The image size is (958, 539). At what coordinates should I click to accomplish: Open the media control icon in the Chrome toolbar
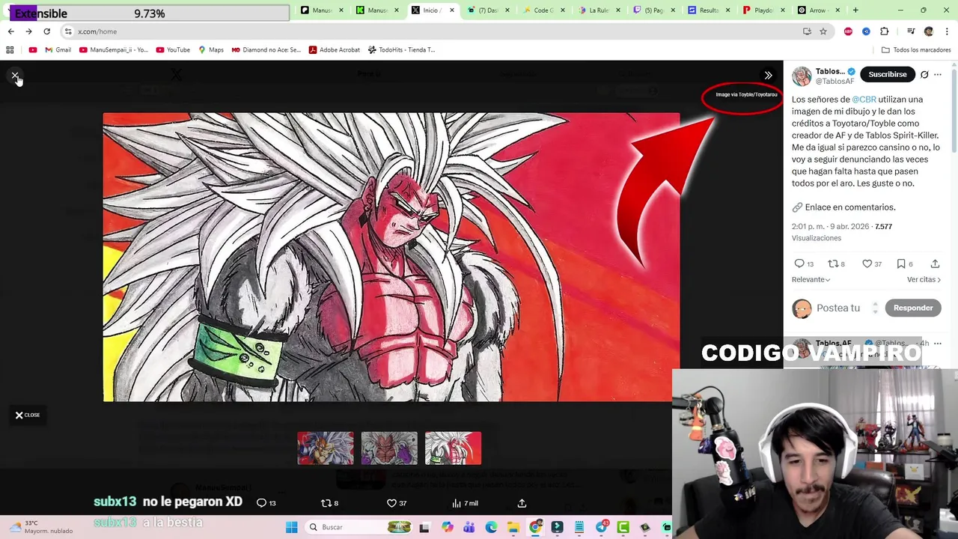pyautogui.click(x=911, y=31)
